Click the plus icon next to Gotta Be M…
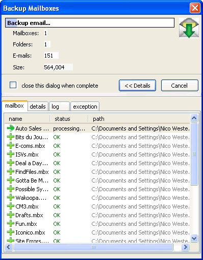Viewport: 203px width, 260px height. click(x=11, y=180)
